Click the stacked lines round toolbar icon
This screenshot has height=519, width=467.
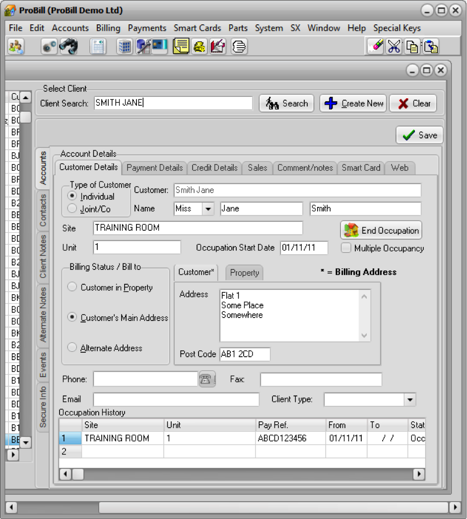click(239, 46)
